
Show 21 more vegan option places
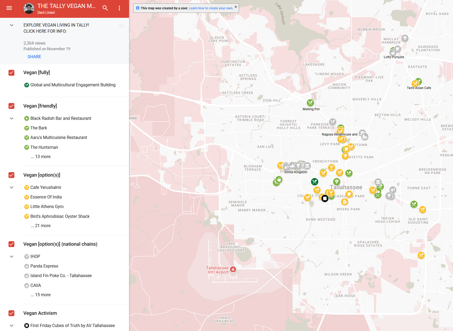tap(41, 226)
